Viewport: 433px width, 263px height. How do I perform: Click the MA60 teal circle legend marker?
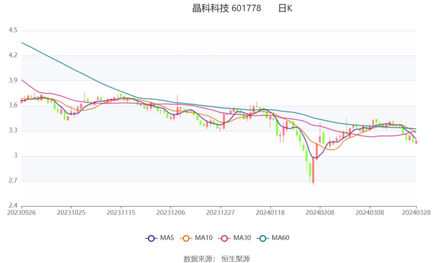click(x=264, y=238)
